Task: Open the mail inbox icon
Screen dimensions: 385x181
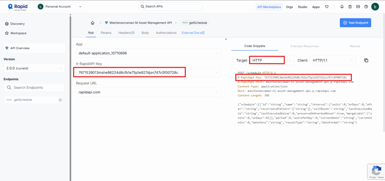Action: coord(358,7)
